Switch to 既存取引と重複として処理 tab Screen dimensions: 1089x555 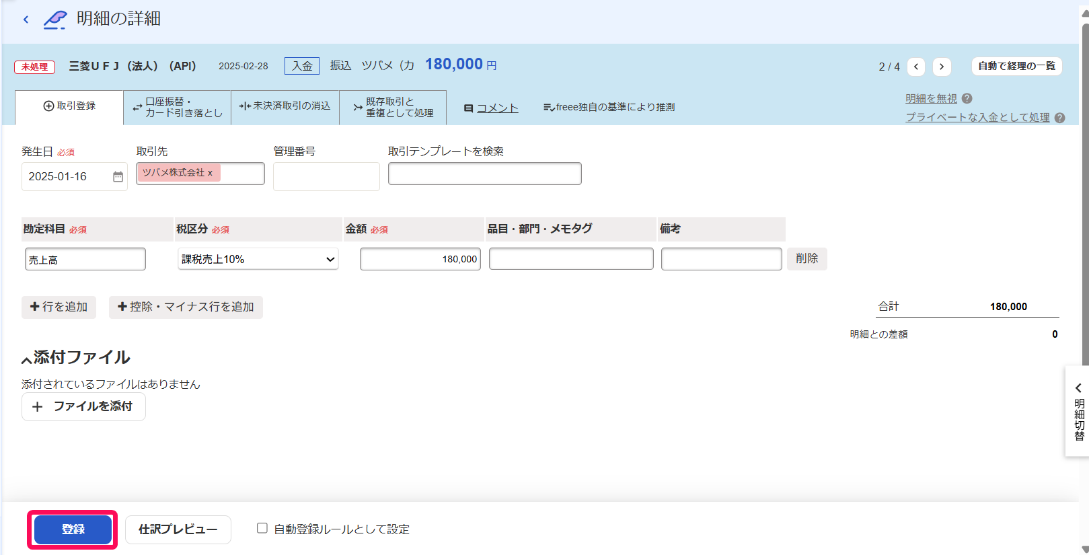[393, 108]
